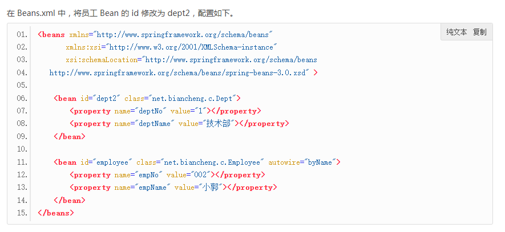Click the "employee" bean id value
The width and height of the screenshot is (505, 232).
pyautogui.click(x=114, y=162)
